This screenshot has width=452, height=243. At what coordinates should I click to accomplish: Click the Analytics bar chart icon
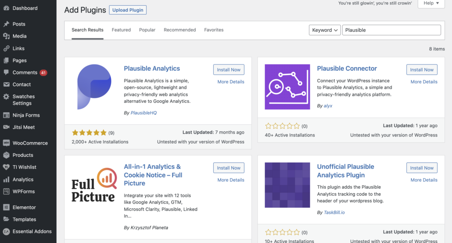(x=6, y=179)
